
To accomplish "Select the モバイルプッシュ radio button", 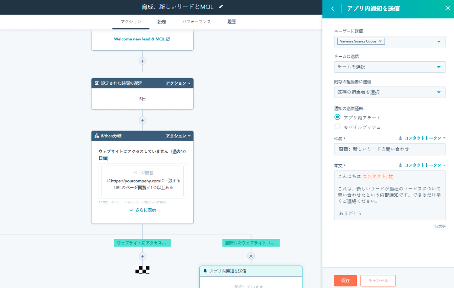I will (x=337, y=126).
